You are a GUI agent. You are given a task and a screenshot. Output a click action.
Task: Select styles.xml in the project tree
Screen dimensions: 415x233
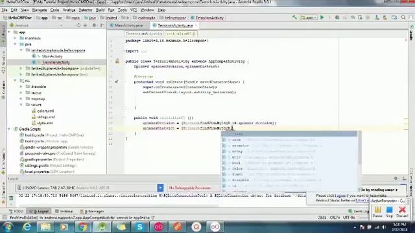tap(45, 123)
